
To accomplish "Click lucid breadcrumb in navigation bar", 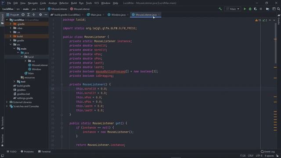I will coord(42,9).
